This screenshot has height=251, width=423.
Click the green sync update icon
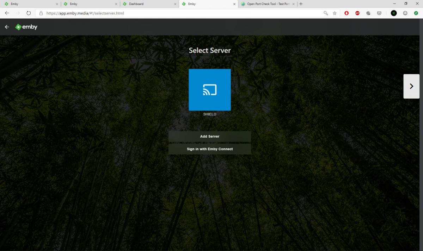click(x=416, y=13)
